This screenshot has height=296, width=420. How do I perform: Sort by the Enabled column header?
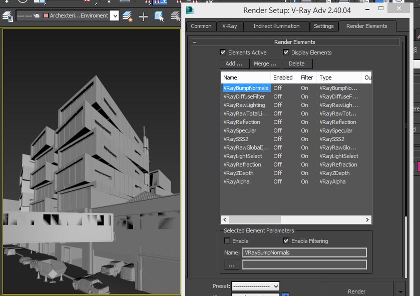point(284,77)
